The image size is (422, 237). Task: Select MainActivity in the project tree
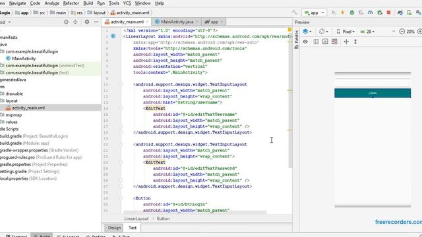(24, 59)
